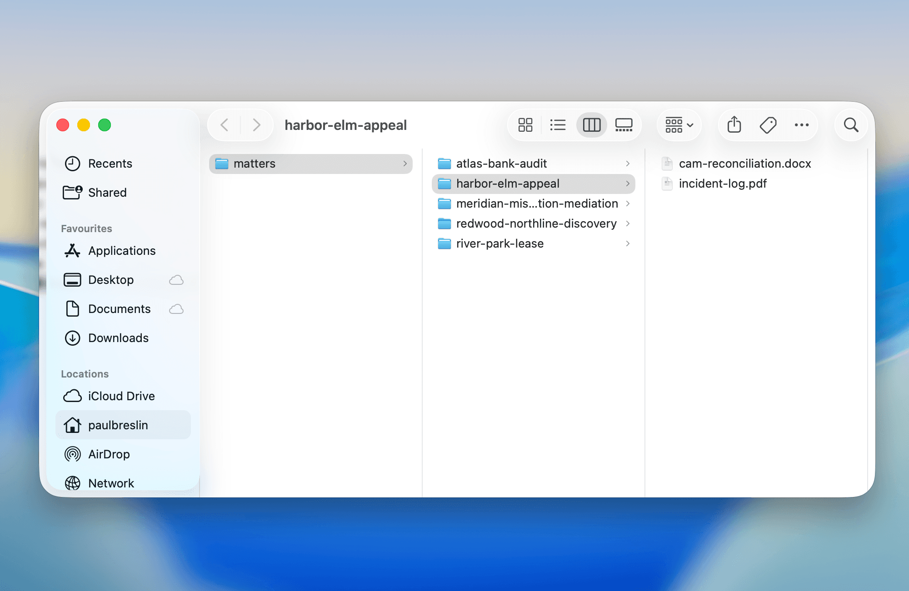
Task: Click the Applications sidebar item
Action: click(122, 251)
